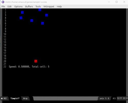
Task: Open the YASnippet menu
Action: [x=49, y=6]
